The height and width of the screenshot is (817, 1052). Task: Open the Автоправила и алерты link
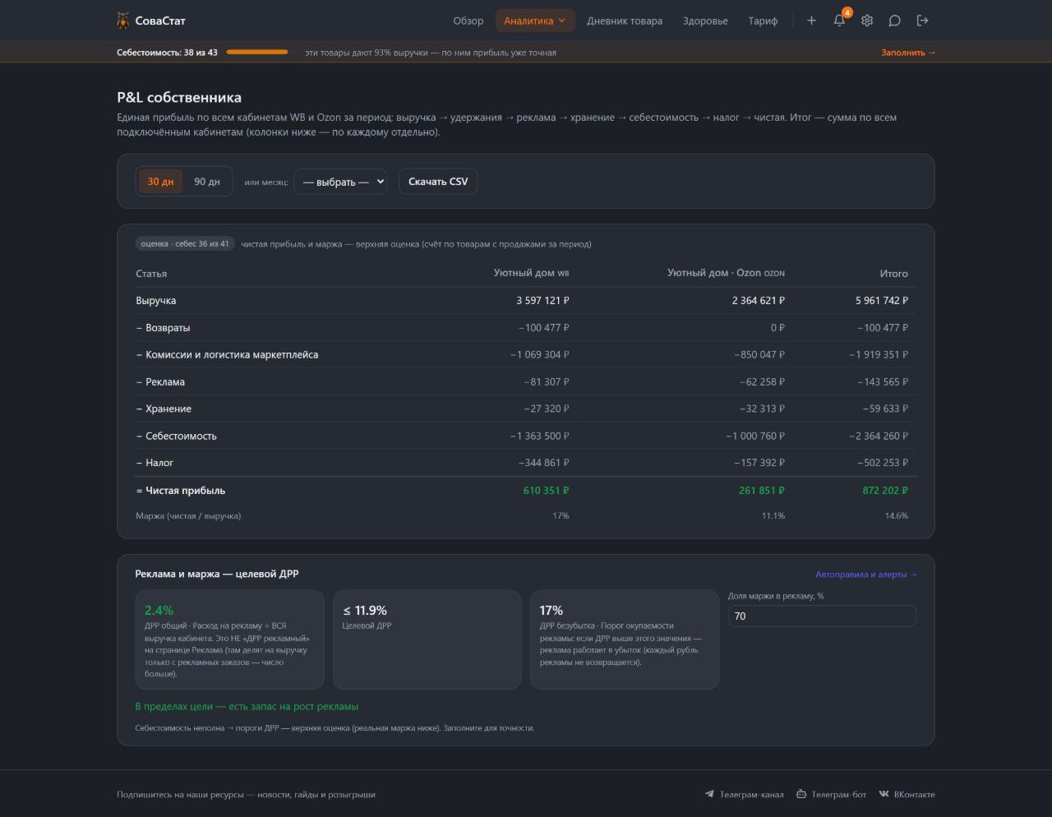tap(866, 575)
